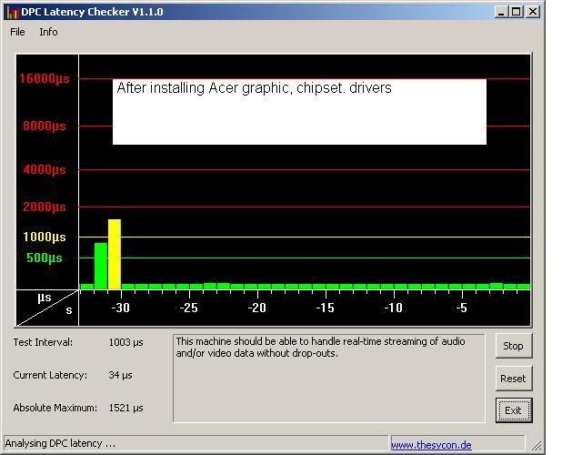Click the tall green bar beside the yellow one

click(x=101, y=266)
